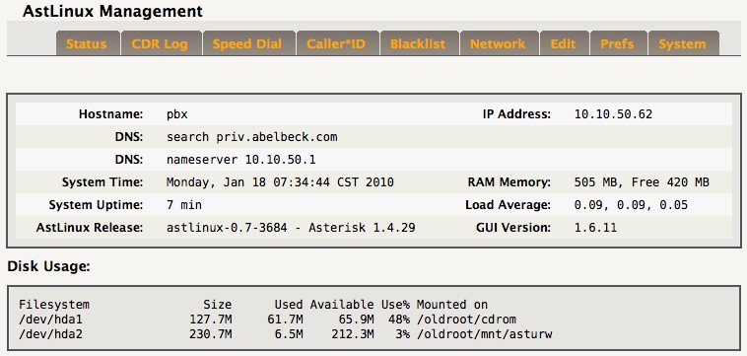Image resolution: width=747 pixels, height=356 pixels.
Task: Click the 'IP Address:' label
Action: tap(516, 114)
